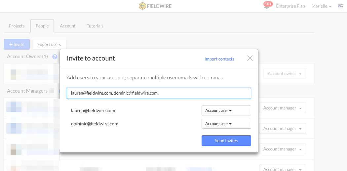Click the Fieldwire logo in header
Screen dimensions: 347x171
coord(155,6)
